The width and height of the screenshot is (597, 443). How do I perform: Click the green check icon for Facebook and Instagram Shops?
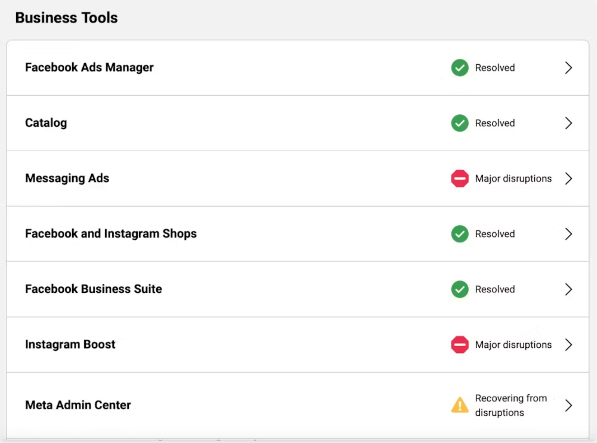(460, 234)
